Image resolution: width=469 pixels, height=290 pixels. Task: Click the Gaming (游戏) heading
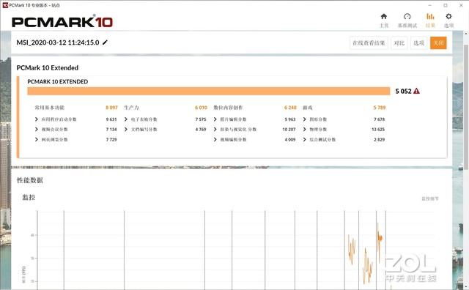[308, 108]
